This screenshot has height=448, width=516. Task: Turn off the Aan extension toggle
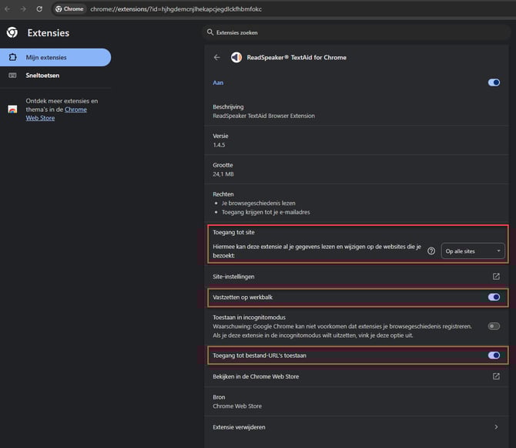tap(494, 82)
